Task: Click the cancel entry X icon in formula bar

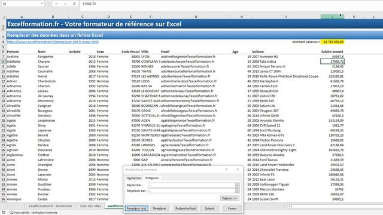Action: (56, 4)
